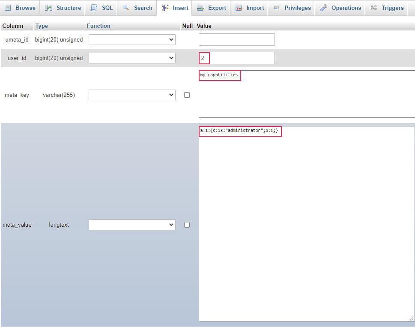
Task: Open Function dropdown for umeta_id
Action: point(132,39)
